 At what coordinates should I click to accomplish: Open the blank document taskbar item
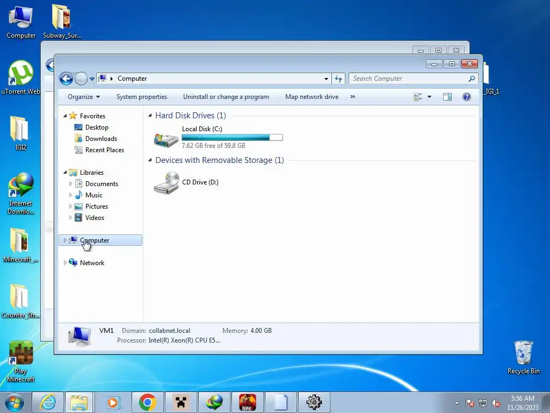tap(280, 402)
